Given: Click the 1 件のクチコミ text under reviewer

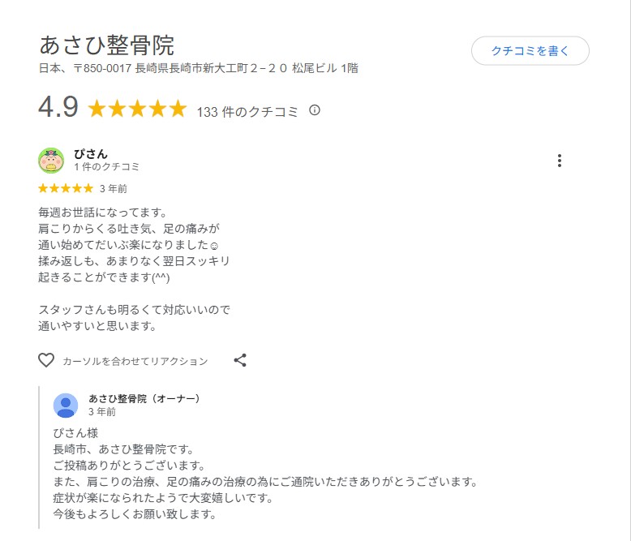Looking at the screenshot, I should click(106, 167).
